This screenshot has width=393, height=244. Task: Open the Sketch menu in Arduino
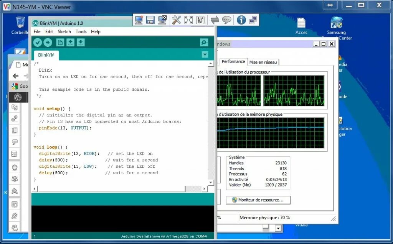[x=64, y=31]
